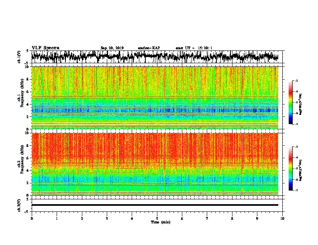318x245 pixels.
Task: Click the "VLF Spectra" plot title
Action: [x=45, y=48]
